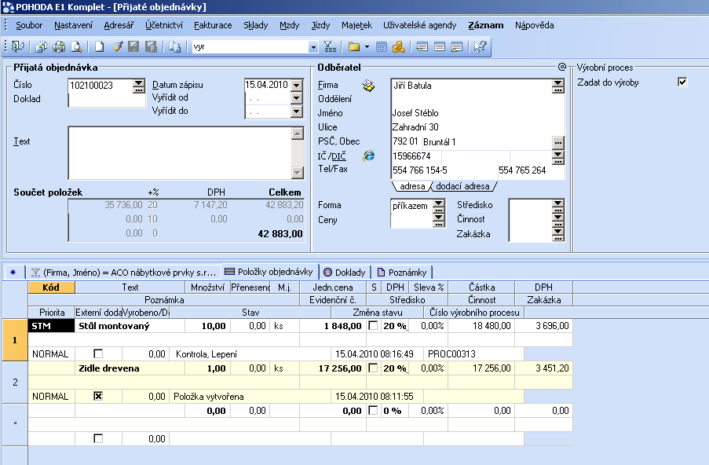The height and width of the screenshot is (465, 709).
Task: Toggle the S checkbox in Stůl montovaný row
Action: tap(373, 326)
